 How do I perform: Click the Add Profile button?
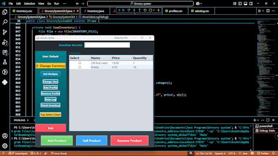pyautogui.click(x=51, y=88)
